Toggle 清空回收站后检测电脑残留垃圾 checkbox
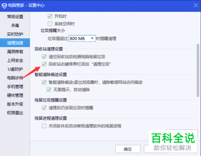The image size is (201, 156). (44, 57)
